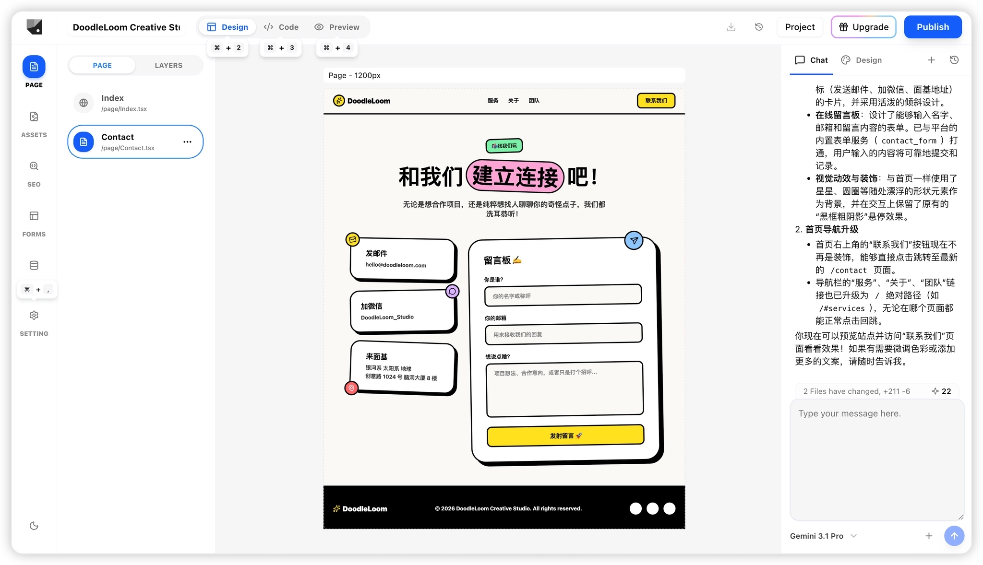Open the Design tab in chat panel
983x565 pixels.
pyautogui.click(x=862, y=60)
